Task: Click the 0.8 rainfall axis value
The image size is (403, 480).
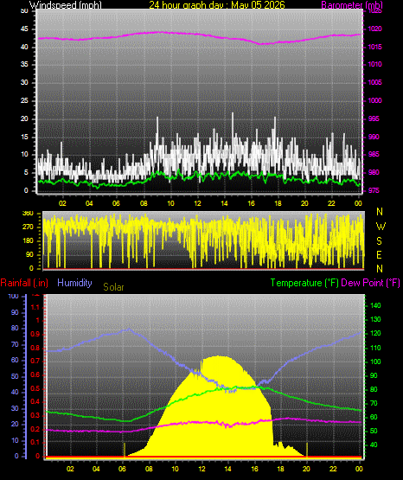Action: tap(35, 348)
